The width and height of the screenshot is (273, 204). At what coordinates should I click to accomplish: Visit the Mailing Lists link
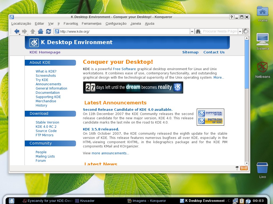click(x=45, y=156)
